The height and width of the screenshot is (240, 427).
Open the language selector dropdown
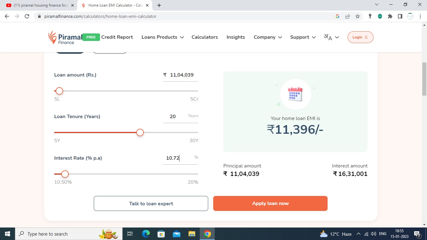(331, 37)
